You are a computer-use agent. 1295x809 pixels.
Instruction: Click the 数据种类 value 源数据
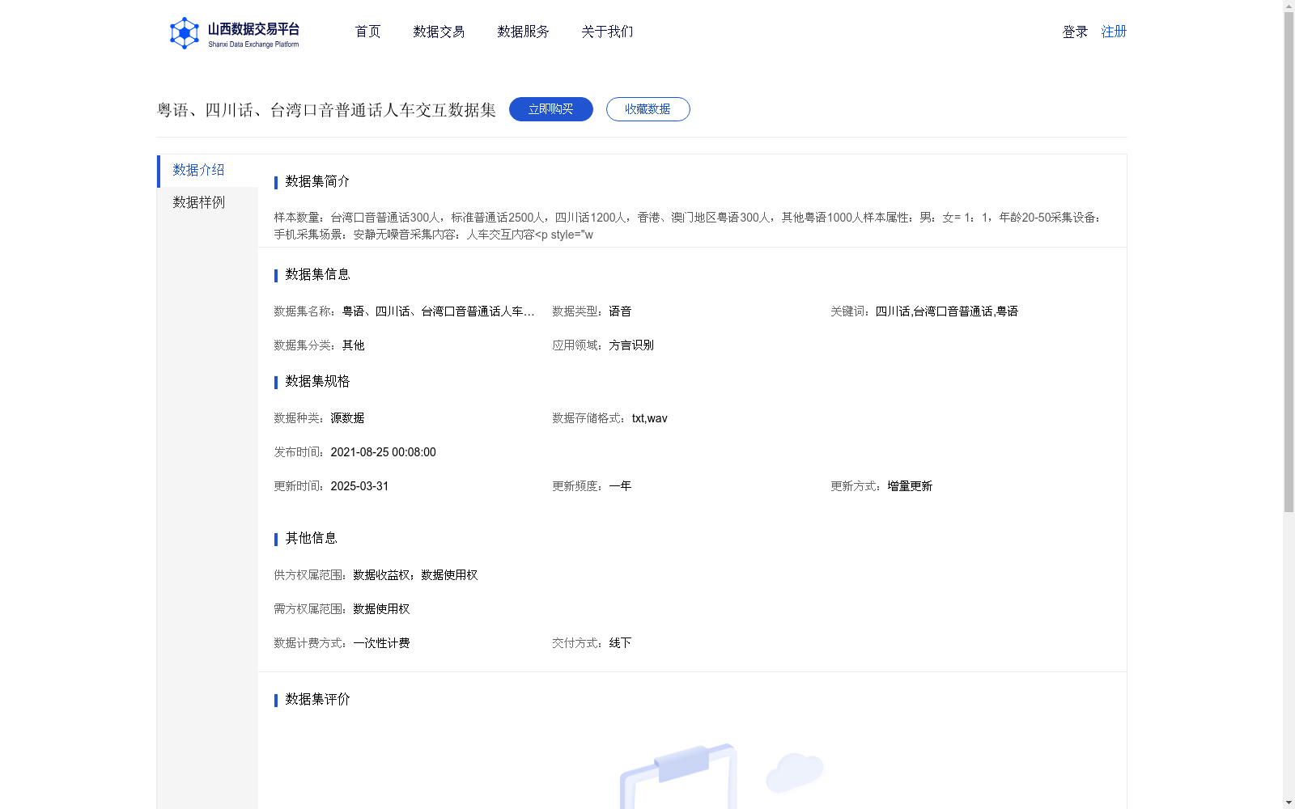pos(347,418)
